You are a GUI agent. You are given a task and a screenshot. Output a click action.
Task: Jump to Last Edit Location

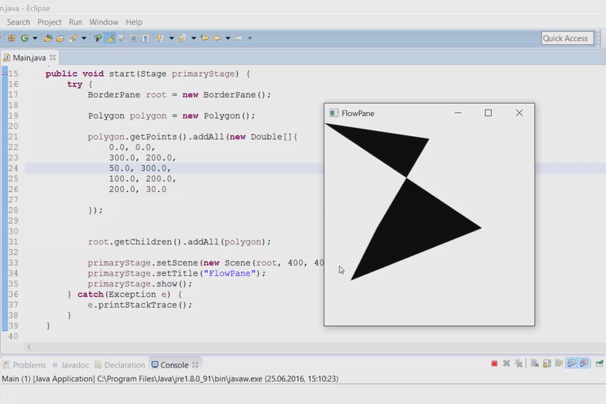[205, 38]
